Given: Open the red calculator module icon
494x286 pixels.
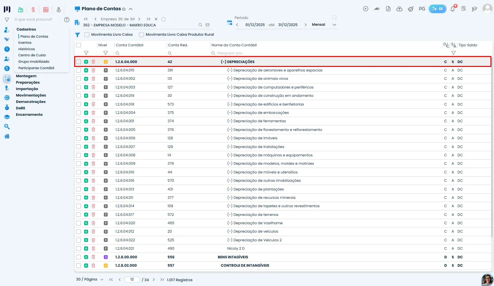Looking at the screenshot, I should click(x=46, y=10).
